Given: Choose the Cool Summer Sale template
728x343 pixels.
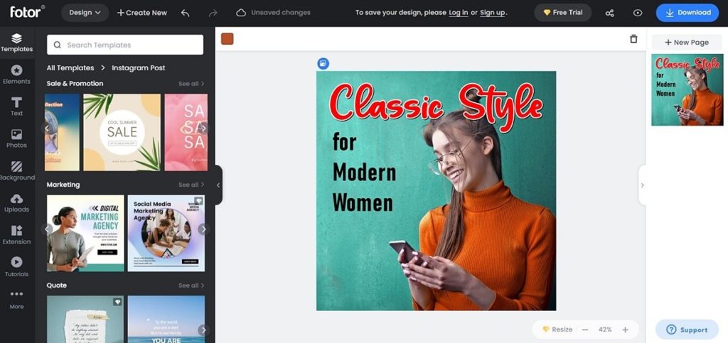Looking at the screenshot, I should tap(122, 133).
